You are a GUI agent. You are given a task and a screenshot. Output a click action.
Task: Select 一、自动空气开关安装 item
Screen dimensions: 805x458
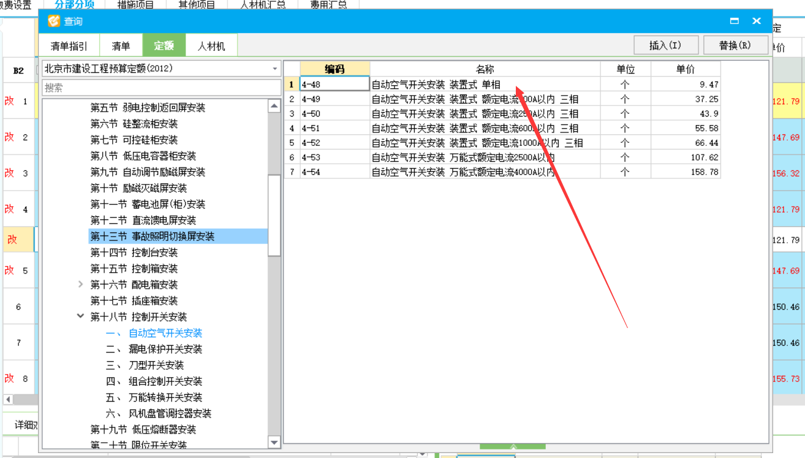(x=154, y=333)
